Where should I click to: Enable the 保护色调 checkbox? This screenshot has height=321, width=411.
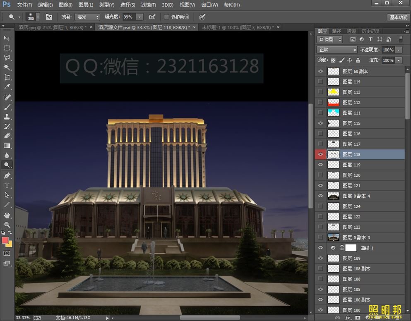pos(166,17)
